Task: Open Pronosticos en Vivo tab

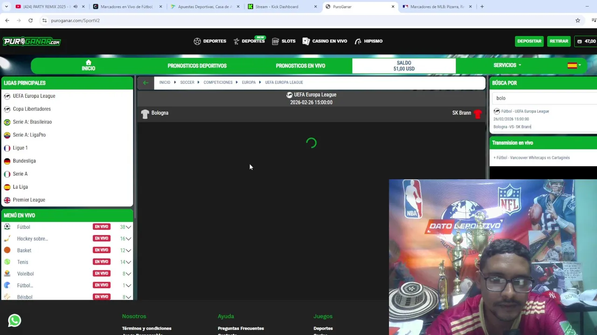Action: [x=300, y=66]
